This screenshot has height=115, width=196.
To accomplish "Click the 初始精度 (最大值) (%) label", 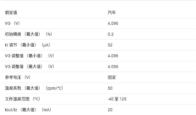I will pos(28,34).
